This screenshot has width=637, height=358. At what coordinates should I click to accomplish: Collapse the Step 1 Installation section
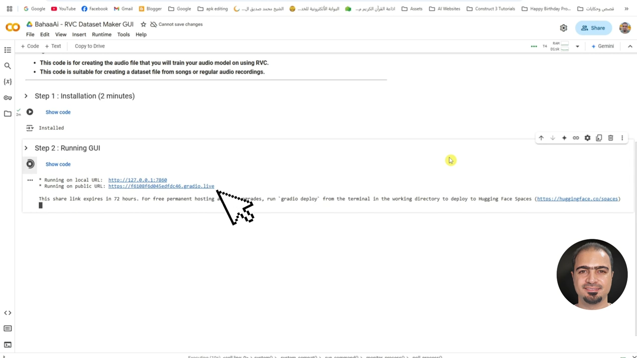(x=26, y=96)
